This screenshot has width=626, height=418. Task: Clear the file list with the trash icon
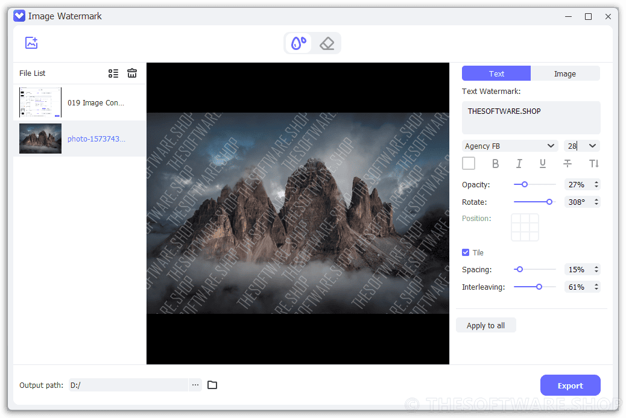[x=132, y=73]
